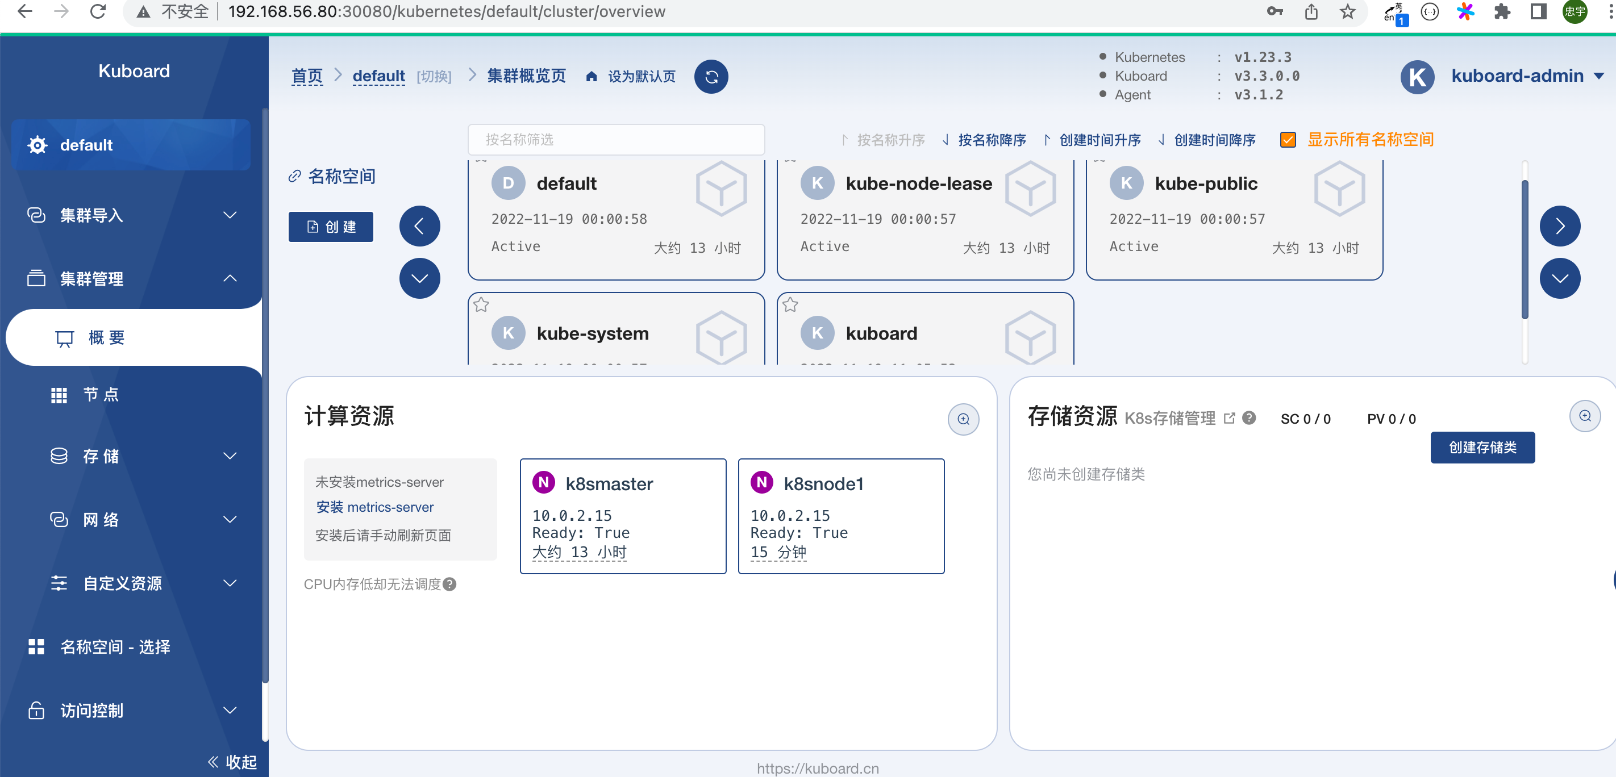Viewport: 1616px width, 777px height.
Task: Click the right-side down arrow circle button
Action: pos(1560,278)
